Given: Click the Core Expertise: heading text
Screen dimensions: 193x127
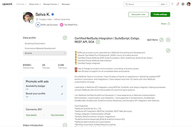Looking at the screenshot, I should [x=81, y=106].
